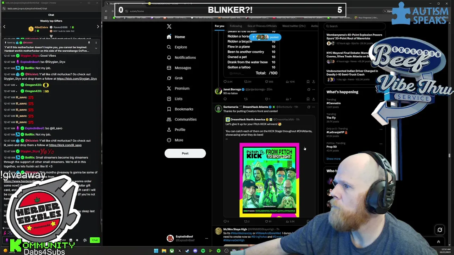Open Weed twitter (21+) tab
This screenshot has width=454, height=255.
pos(294,26)
